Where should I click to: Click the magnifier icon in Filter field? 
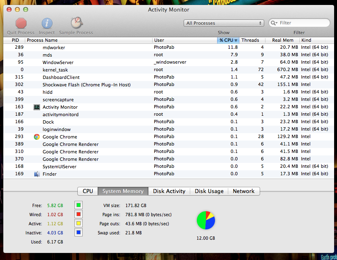pos(274,23)
